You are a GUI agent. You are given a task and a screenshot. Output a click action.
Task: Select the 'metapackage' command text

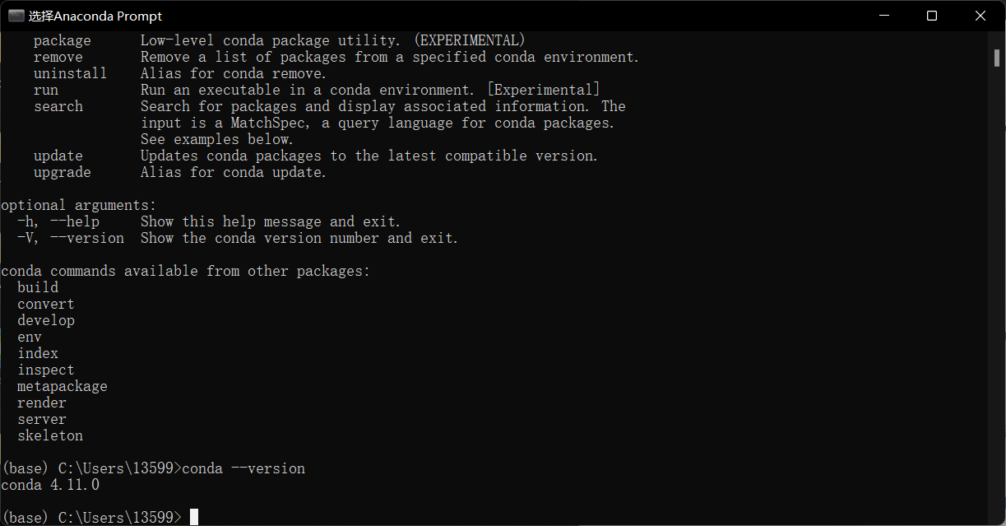[x=62, y=385]
